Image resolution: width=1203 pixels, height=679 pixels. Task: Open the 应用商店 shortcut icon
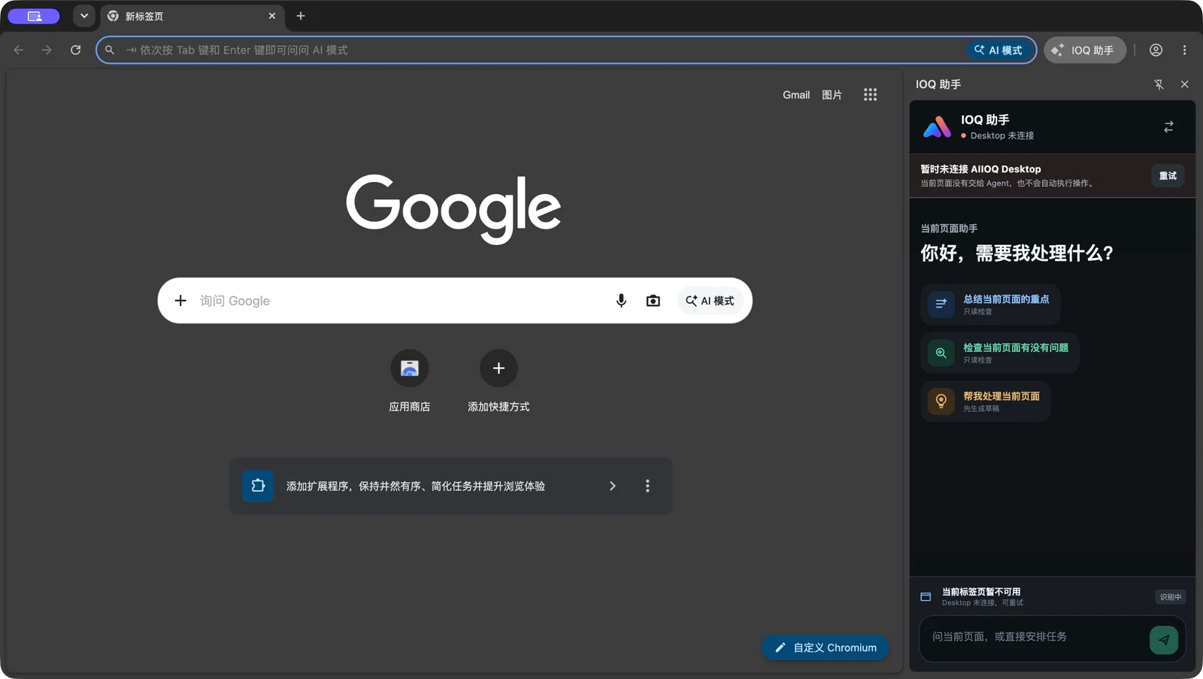coord(410,368)
